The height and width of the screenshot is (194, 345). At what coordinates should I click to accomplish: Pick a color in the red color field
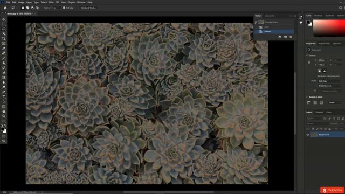click(329, 28)
